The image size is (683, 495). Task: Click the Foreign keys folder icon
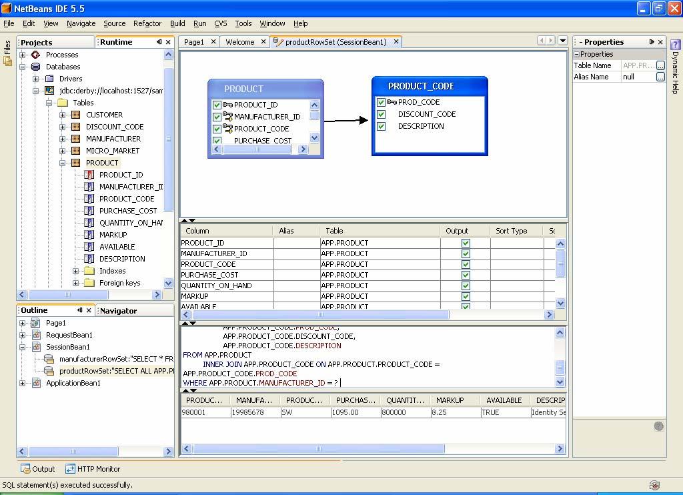pyautogui.click(x=89, y=283)
